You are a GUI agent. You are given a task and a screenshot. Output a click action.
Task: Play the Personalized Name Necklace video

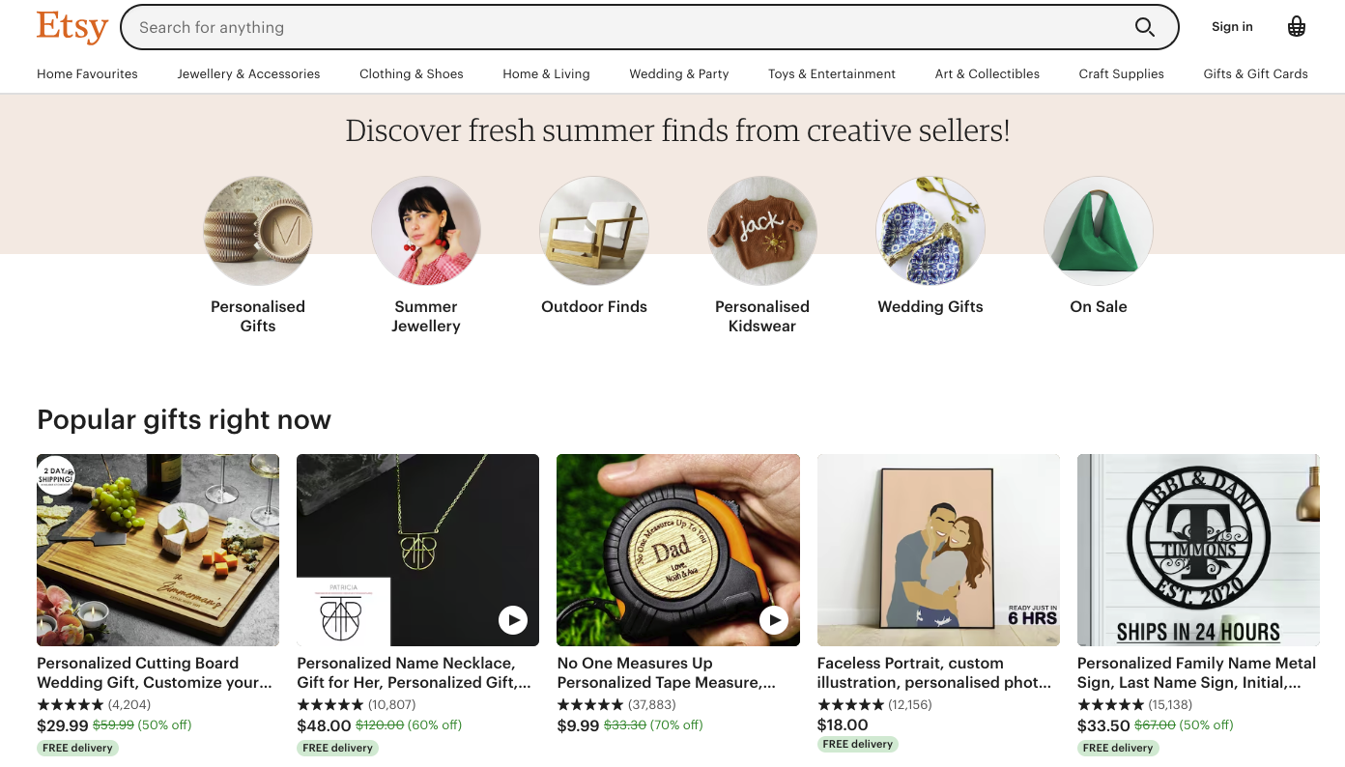513,621
